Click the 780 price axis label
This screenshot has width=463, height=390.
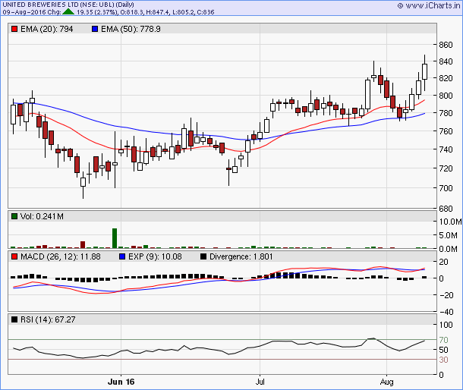pos(446,113)
